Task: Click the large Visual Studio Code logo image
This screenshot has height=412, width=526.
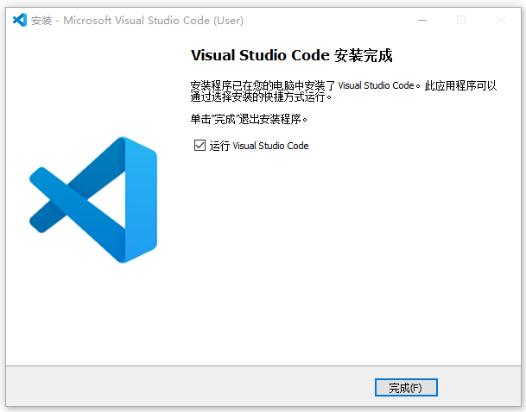Action: click(93, 200)
